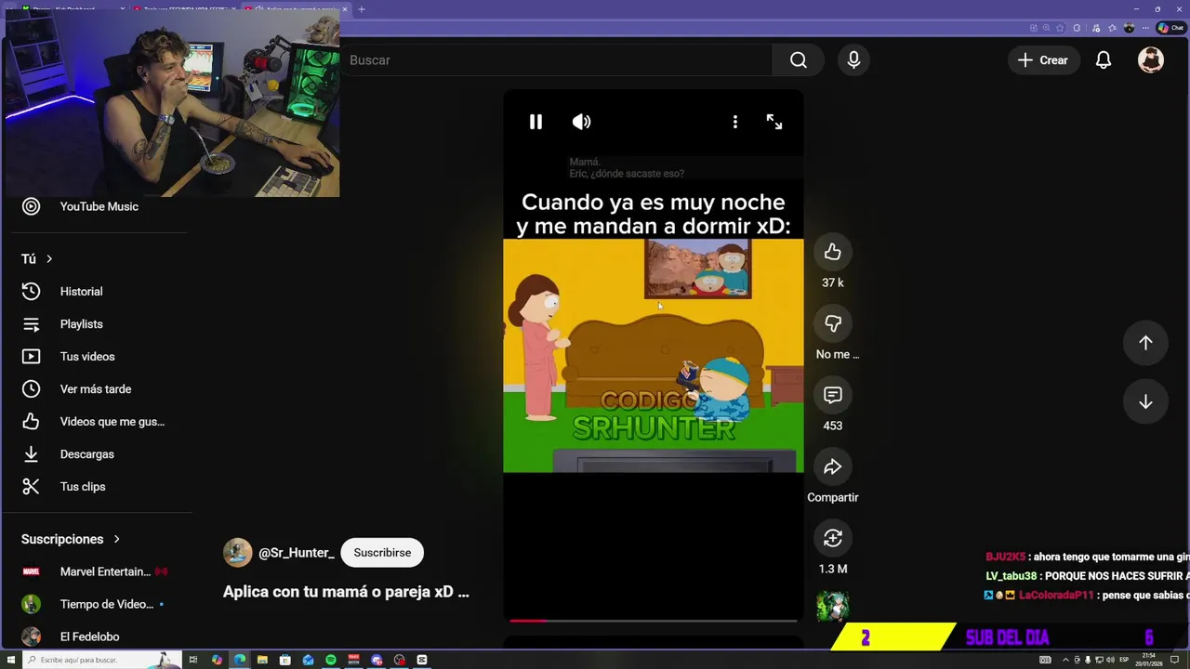Open Task View on the taskbar
1190x669 pixels.
(x=193, y=660)
